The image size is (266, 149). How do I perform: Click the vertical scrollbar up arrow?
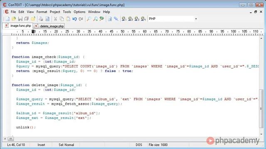pos(261,38)
